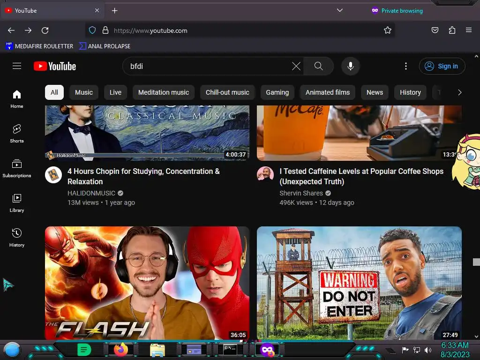Open the command prompt taskbar icon
Viewport: 480px width, 360px height.
tap(230, 350)
